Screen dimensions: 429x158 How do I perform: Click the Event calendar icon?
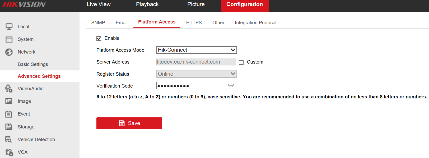9,114
